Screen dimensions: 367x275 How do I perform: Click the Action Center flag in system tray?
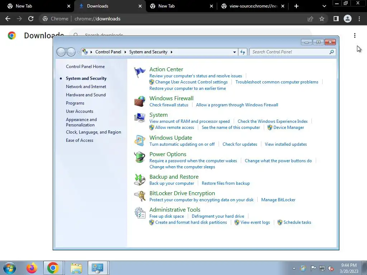(313, 268)
